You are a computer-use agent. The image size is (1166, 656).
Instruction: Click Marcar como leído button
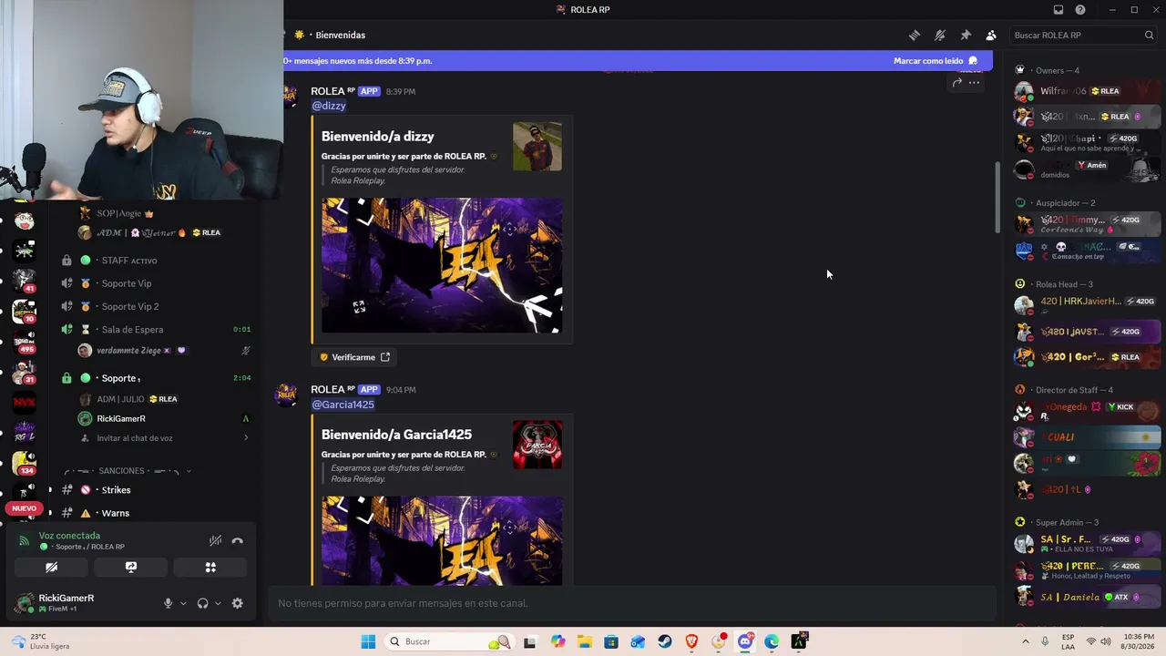click(x=936, y=61)
